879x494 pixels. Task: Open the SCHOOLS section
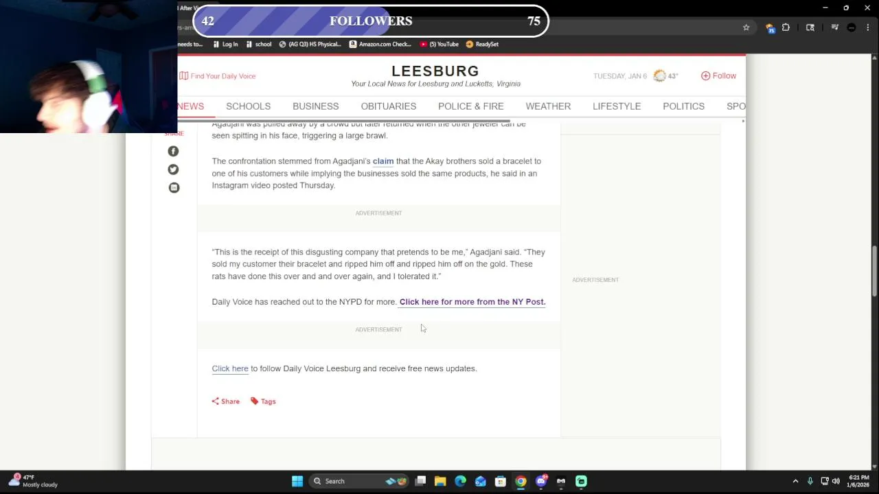tap(249, 106)
